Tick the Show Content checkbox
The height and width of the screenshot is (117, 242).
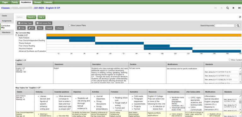[229, 60]
